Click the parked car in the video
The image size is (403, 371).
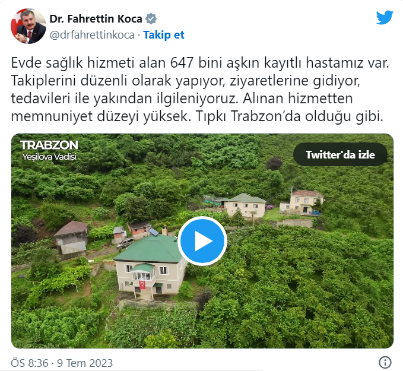click(125, 243)
